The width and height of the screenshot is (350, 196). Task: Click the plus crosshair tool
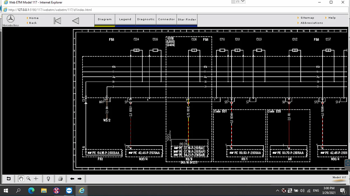[x=36, y=179]
